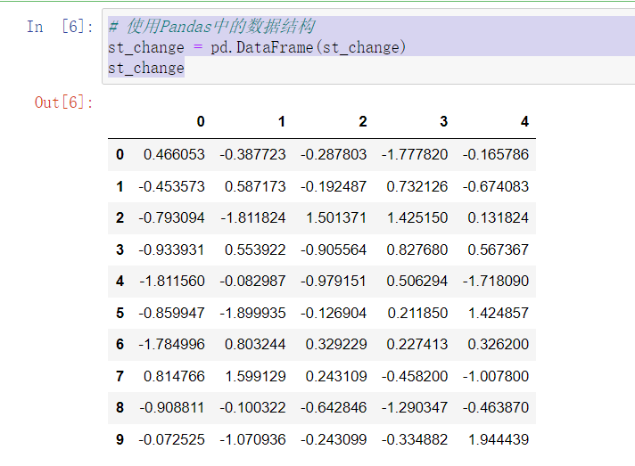Click the cell value -0.859947
This screenshot has width=635, height=466.
click(172, 313)
